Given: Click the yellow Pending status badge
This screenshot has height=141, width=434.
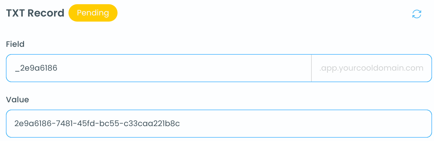Looking at the screenshot, I should 93,13.
